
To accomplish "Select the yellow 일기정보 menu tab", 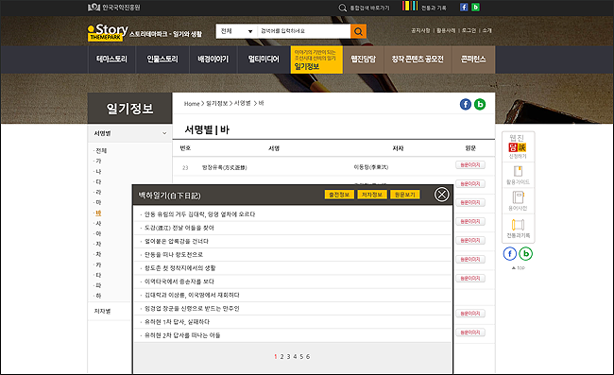I will 316,60.
